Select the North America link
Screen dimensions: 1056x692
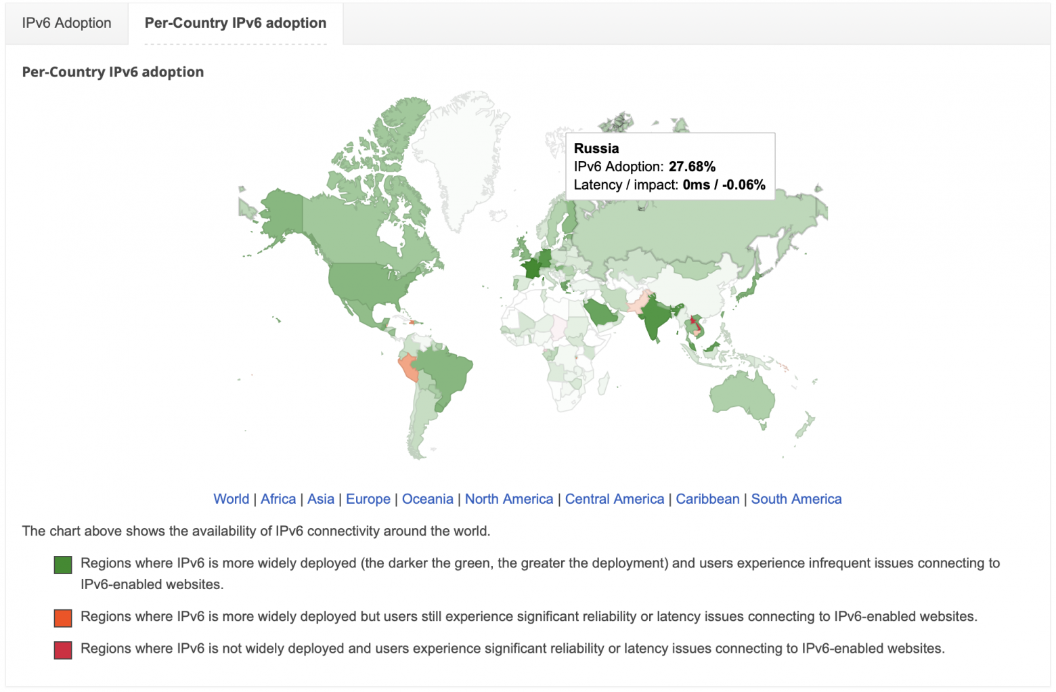[509, 499]
